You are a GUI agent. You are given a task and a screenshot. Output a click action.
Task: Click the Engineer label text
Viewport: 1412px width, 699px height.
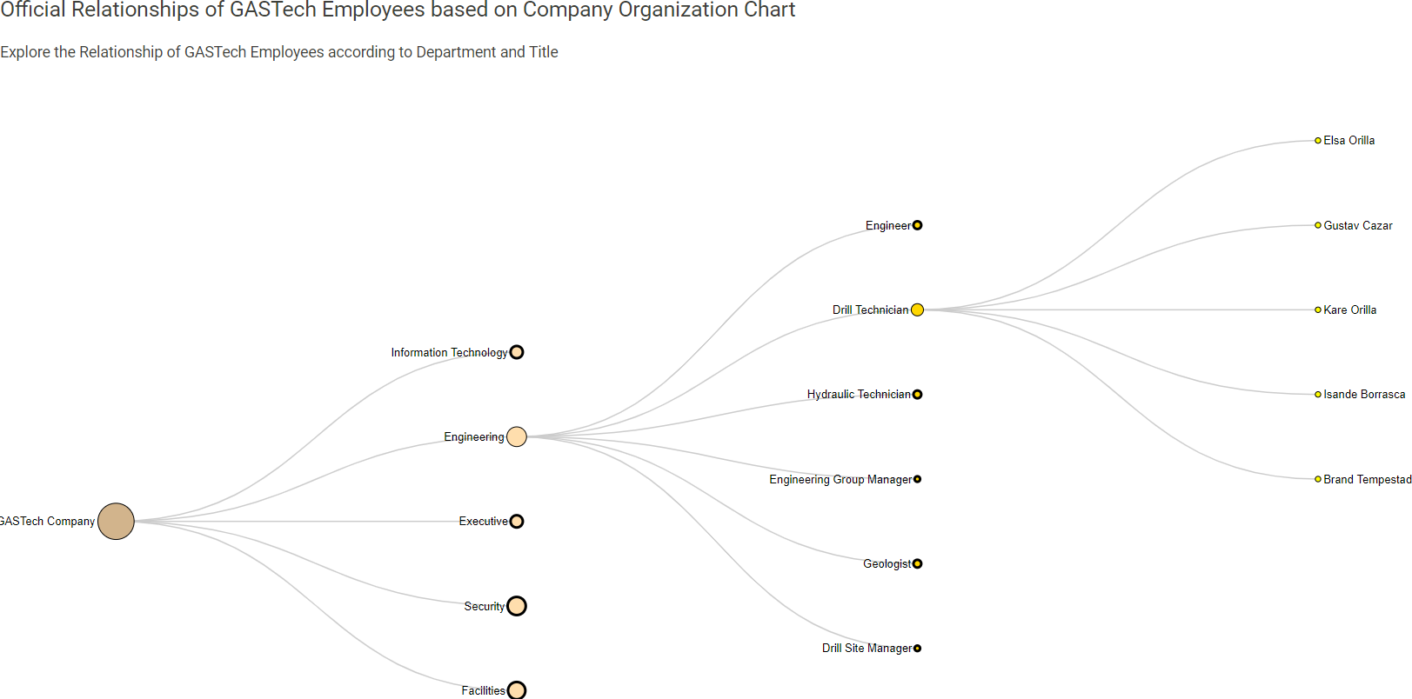click(888, 225)
